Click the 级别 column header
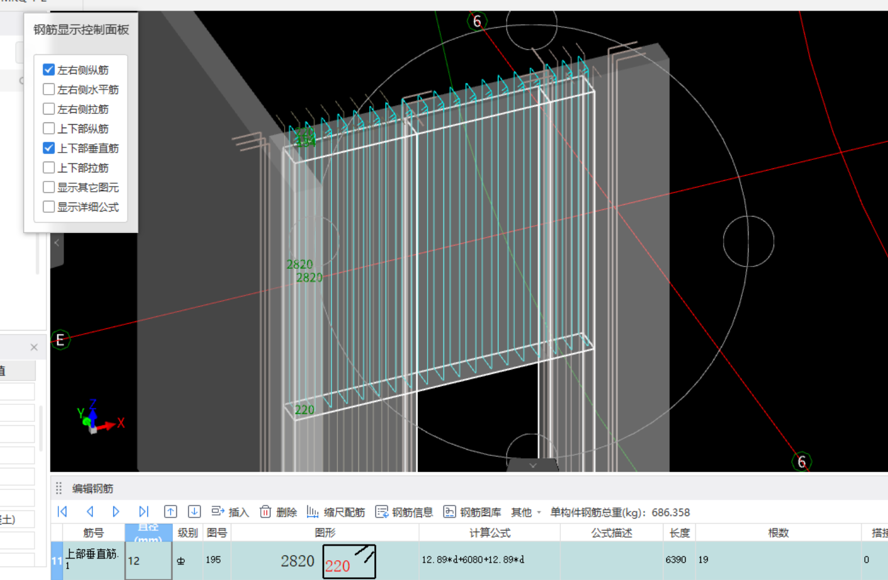This screenshot has width=888, height=580. pos(188,533)
